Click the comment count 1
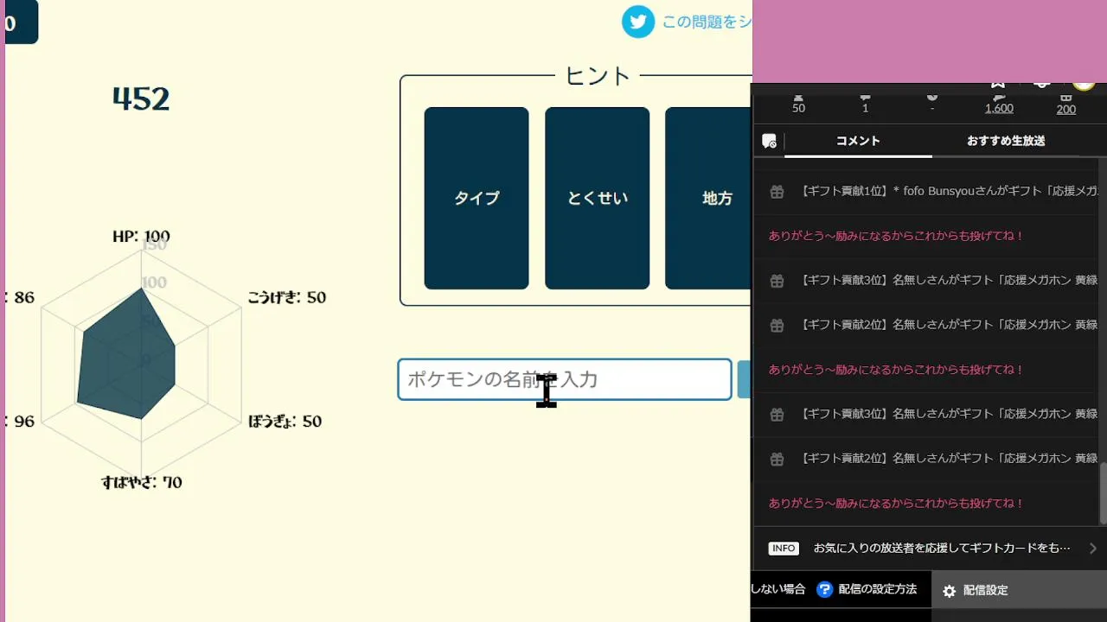 865,108
